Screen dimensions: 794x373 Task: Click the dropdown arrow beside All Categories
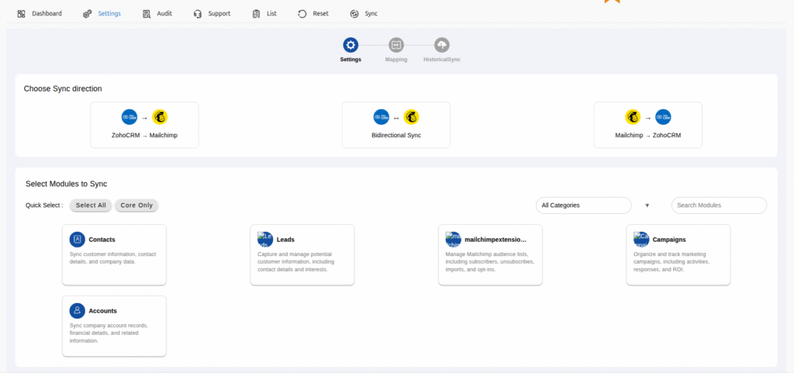pyautogui.click(x=647, y=205)
